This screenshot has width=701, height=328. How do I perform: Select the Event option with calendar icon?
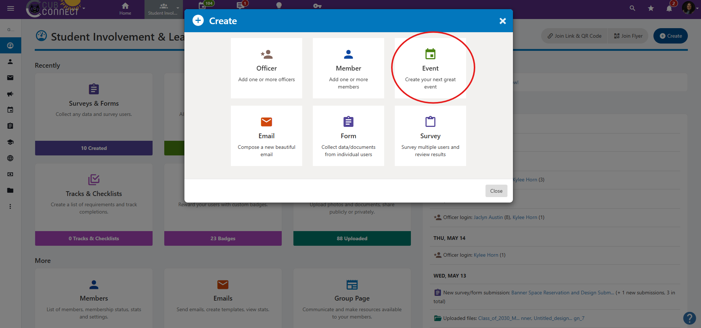(430, 68)
